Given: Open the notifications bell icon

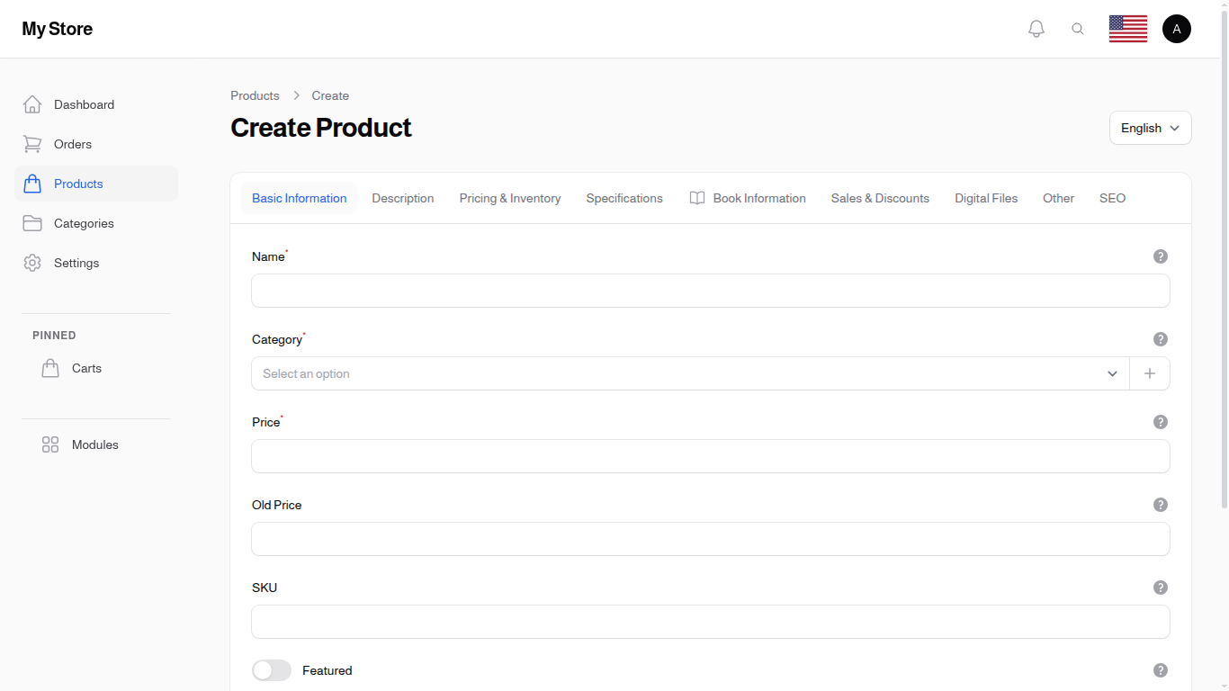Looking at the screenshot, I should (1036, 28).
